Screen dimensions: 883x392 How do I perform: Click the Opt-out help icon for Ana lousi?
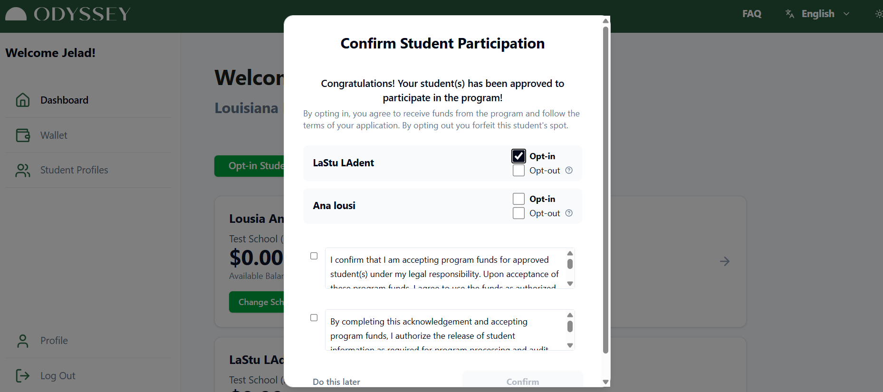point(569,213)
